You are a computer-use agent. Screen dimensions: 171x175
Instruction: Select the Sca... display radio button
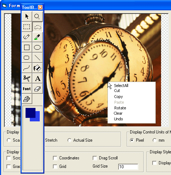(x=9, y=140)
